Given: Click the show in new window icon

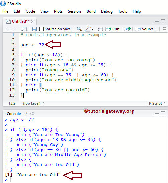Looking at the screenshot, I should pyautogui.click(x=24, y=29).
